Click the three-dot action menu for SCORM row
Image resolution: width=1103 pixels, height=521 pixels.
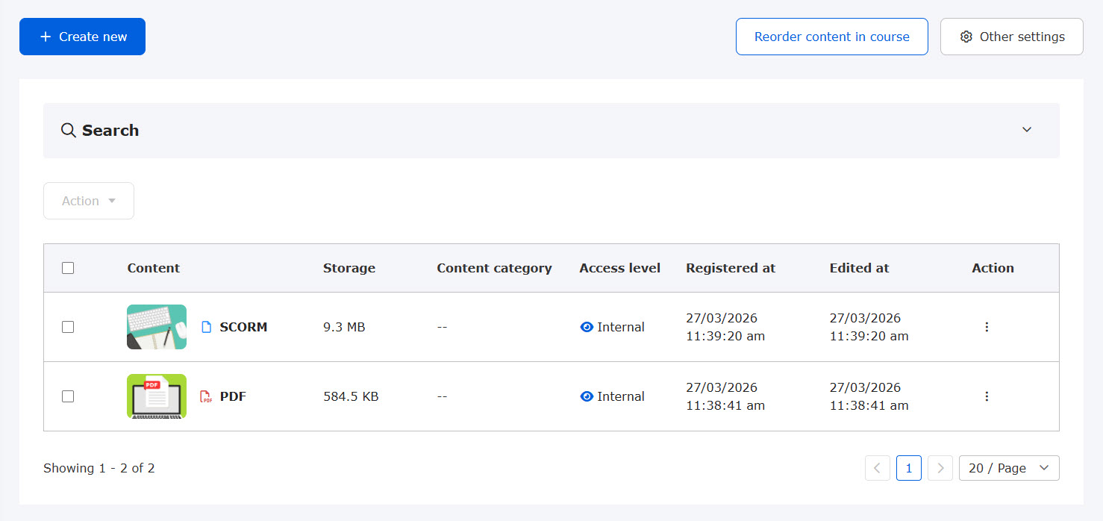[x=987, y=327]
